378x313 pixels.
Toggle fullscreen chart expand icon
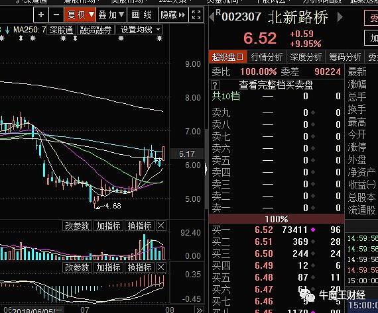(x=196, y=15)
